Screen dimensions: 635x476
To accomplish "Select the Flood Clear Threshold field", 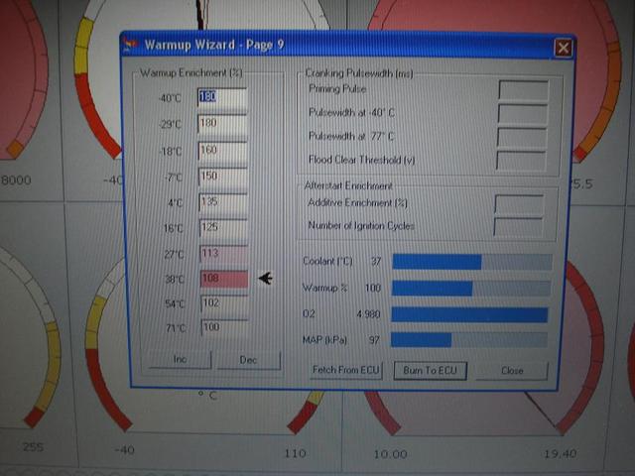I will pos(522,161).
